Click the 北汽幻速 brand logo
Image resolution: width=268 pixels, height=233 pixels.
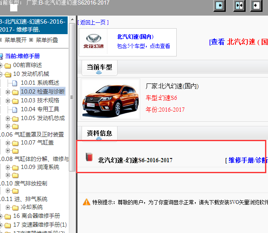[x=93, y=41]
